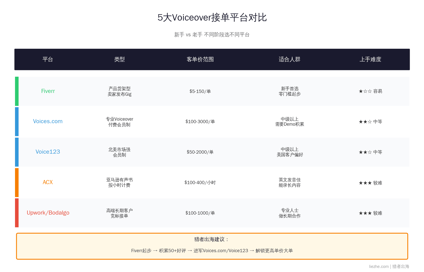Click the $50-2000/单 price cell

pos(200,152)
